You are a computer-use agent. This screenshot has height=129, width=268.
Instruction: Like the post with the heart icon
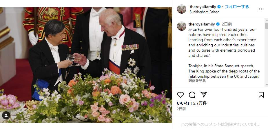point(180,95)
